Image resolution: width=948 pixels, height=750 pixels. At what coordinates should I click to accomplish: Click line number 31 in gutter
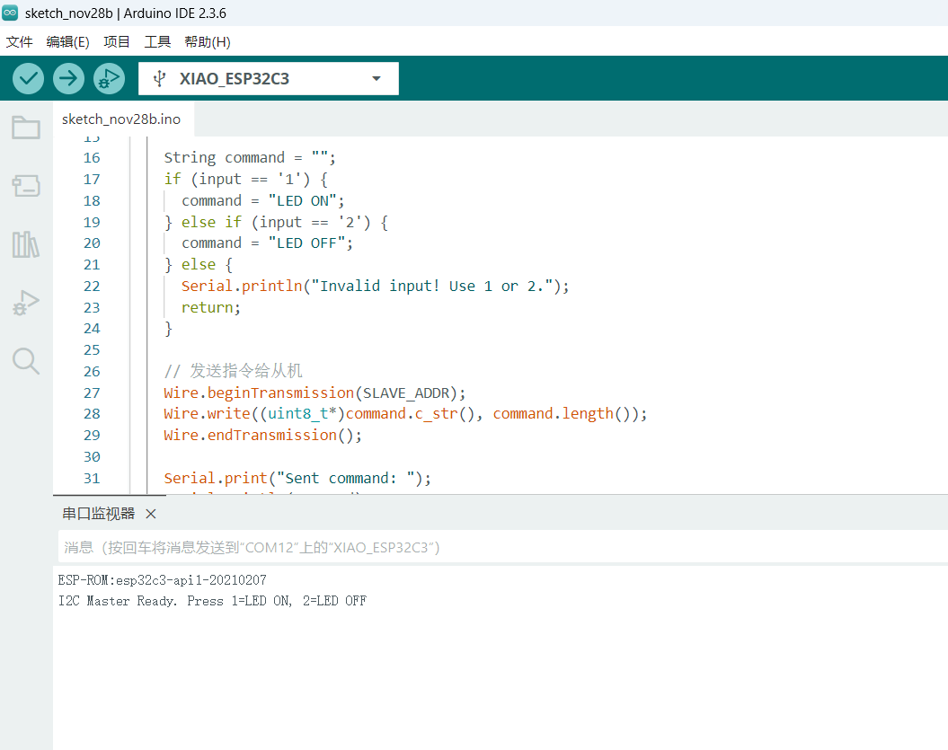(x=92, y=479)
